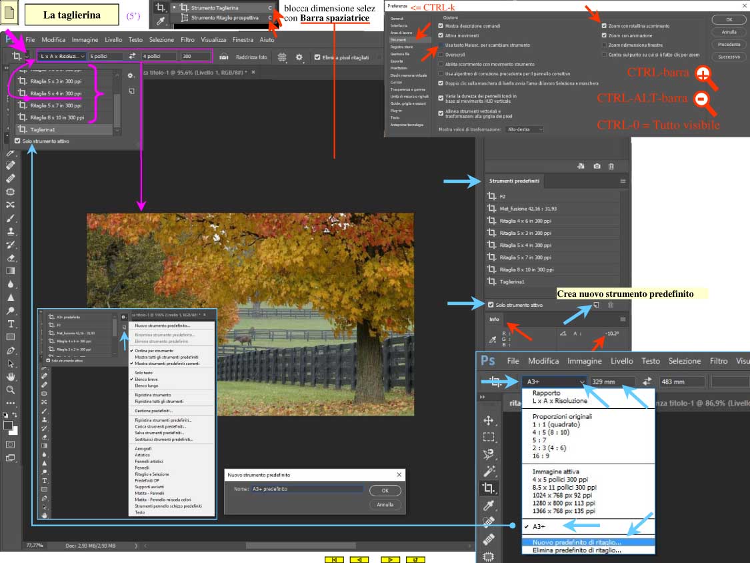Select the Rectangular Marquee tool in the bottom-right inset toolbar

[489, 437]
